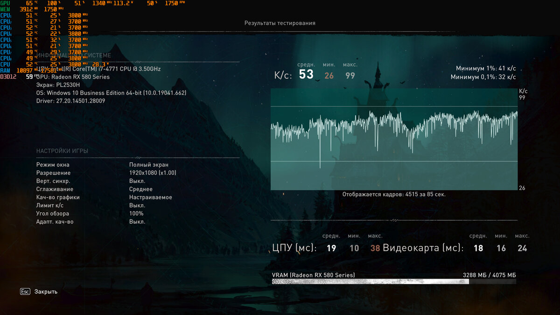Viewport: 560px width, 315px height.
Task: Click the 'Минимум 0,1%: 32 к/с' line
Action: coord(483,77)
